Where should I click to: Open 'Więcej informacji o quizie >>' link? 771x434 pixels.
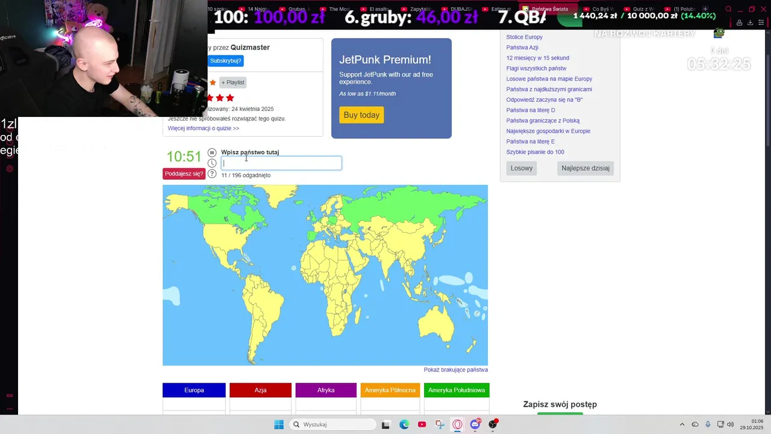pyautogui.click(x=204, y=128)
